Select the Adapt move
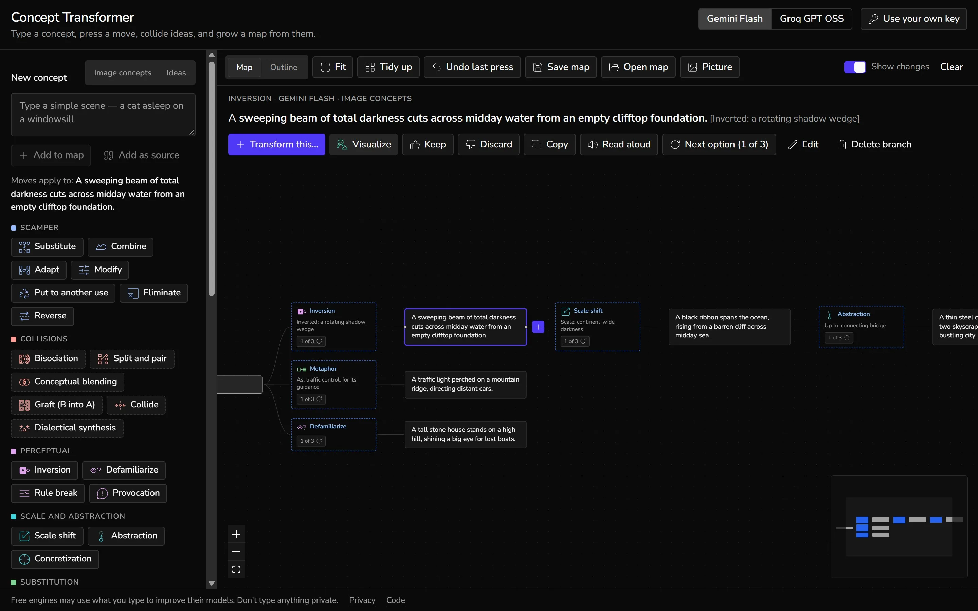 tap(38, 270)
